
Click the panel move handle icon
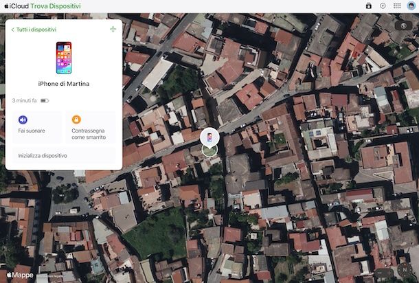tap(113, 29)
